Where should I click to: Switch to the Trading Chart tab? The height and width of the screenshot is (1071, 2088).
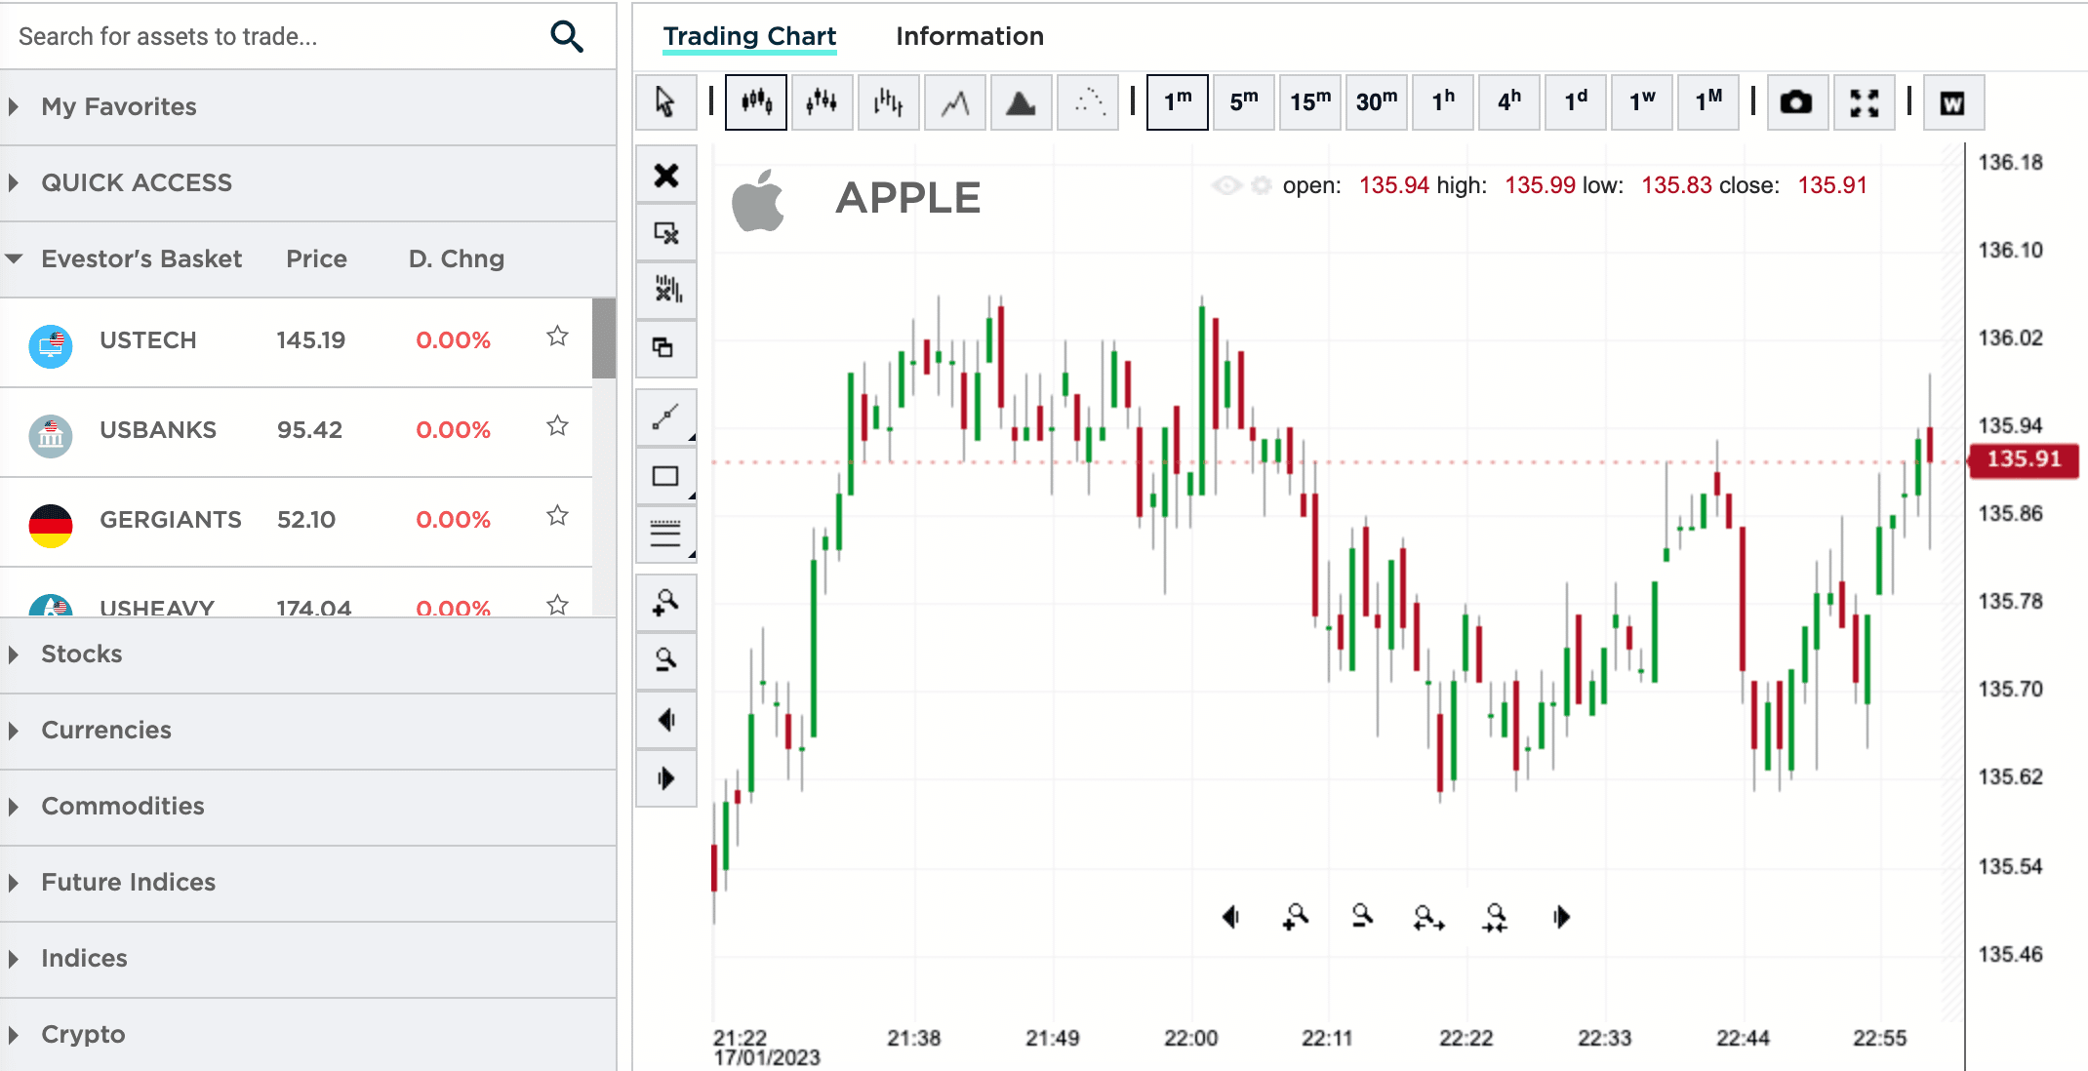[749, 36]
